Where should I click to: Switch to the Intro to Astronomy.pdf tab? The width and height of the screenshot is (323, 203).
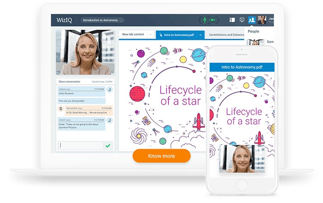point(179,35)
